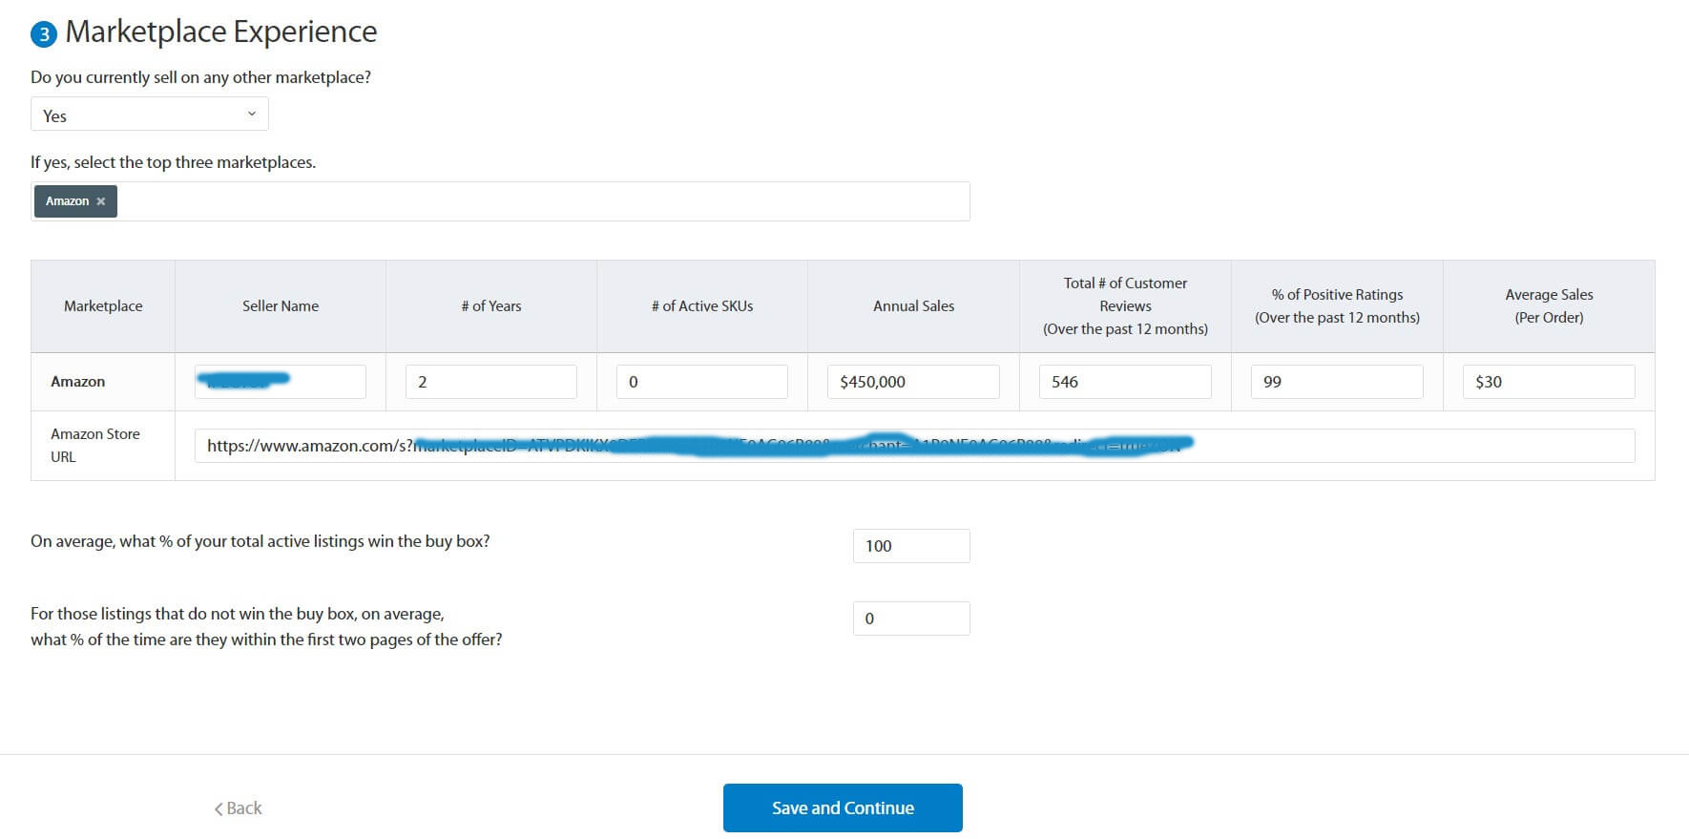Edit the Total Customer Reviews field showing 546
The width and height of the screenshot is (1689, 839).
1125,382
